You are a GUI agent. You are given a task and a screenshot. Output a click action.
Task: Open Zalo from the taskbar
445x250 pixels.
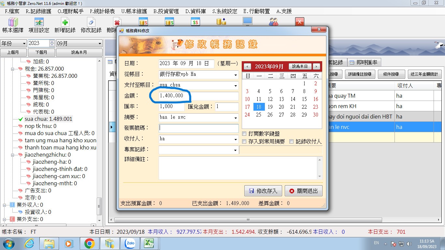click(x=130, y=243)
